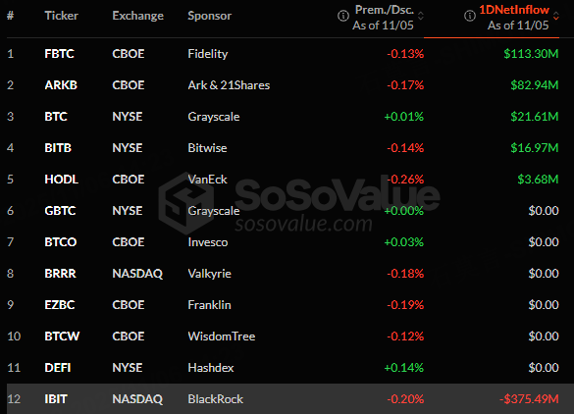Click the Exchange column header

pos(137,16)
